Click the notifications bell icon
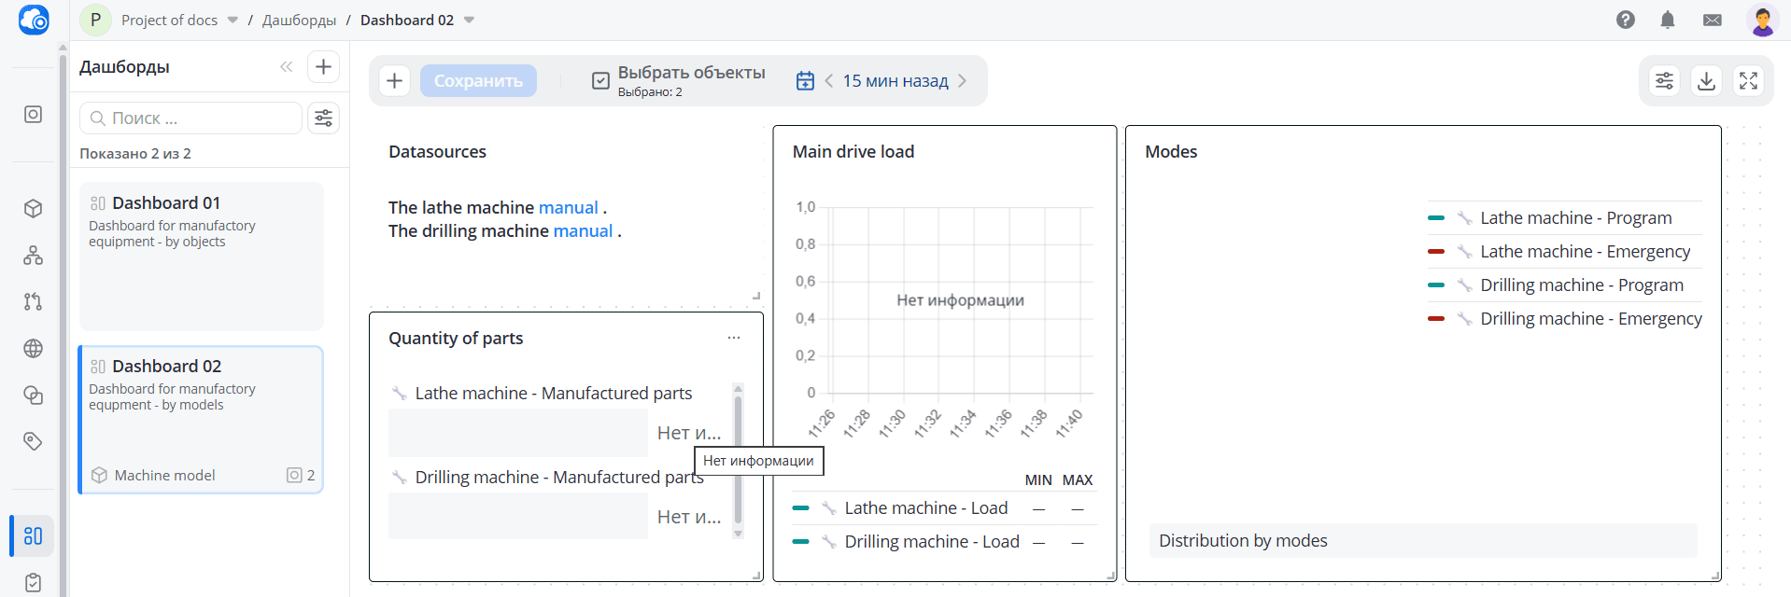Image resolution: width=1791 pixels, height=597 pixels. coord(1668,20)
